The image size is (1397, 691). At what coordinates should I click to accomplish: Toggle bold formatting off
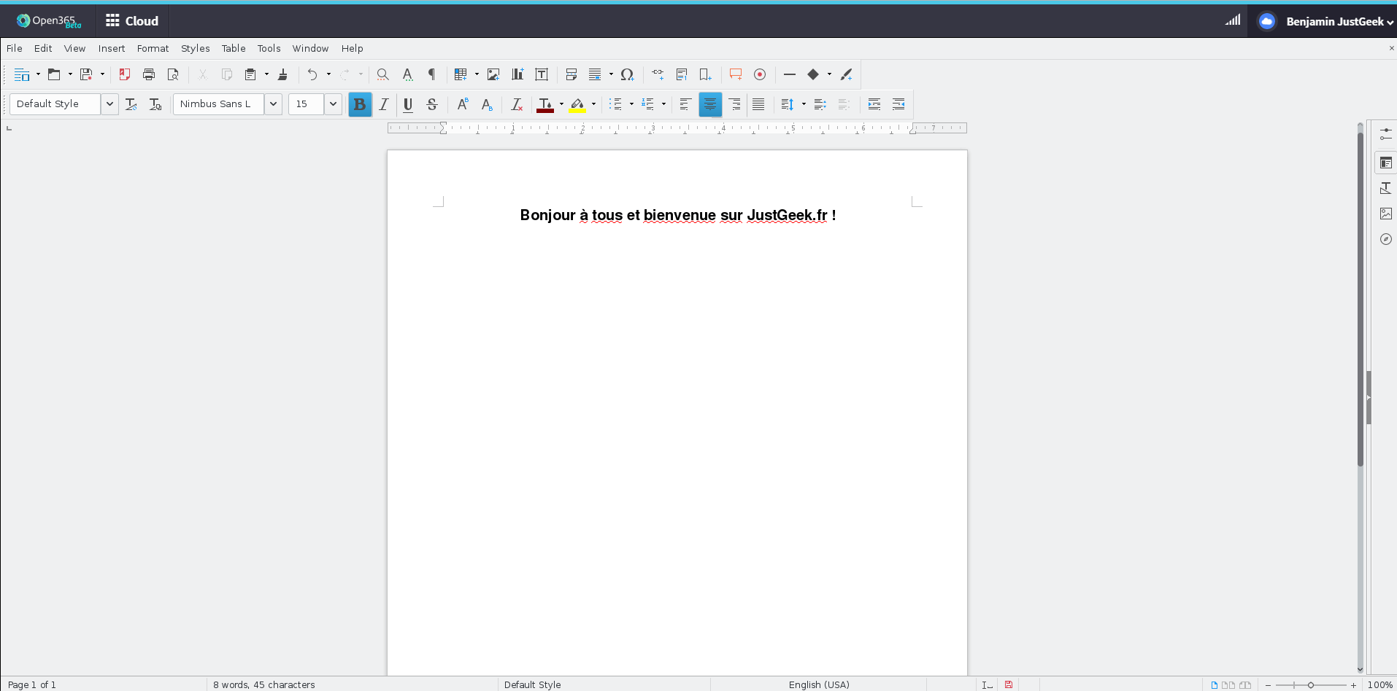(x=360, y=104)
